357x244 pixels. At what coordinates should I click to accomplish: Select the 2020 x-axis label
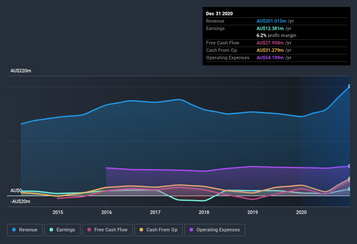click(301, 212)
